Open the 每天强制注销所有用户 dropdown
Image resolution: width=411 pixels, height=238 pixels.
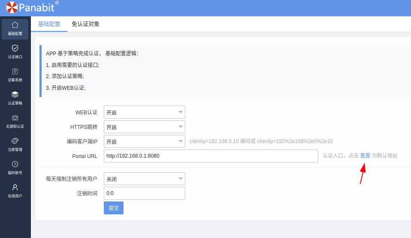144,179
